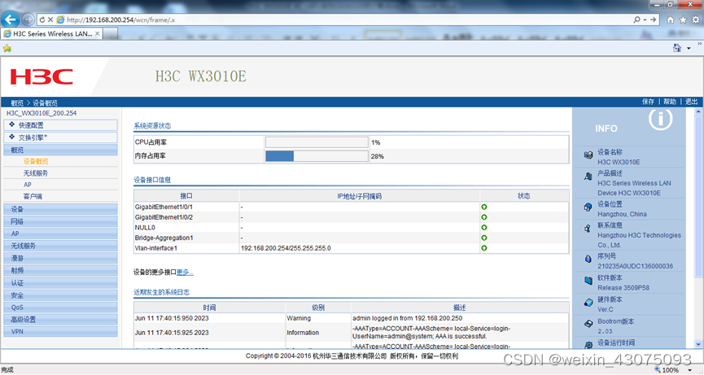Open browser Tools gear icon
Screen dimensions: 704x375
696,20
